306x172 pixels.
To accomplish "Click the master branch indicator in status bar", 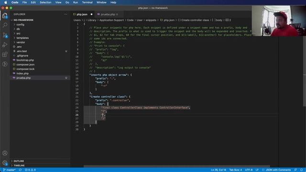I will click(10, 170).
